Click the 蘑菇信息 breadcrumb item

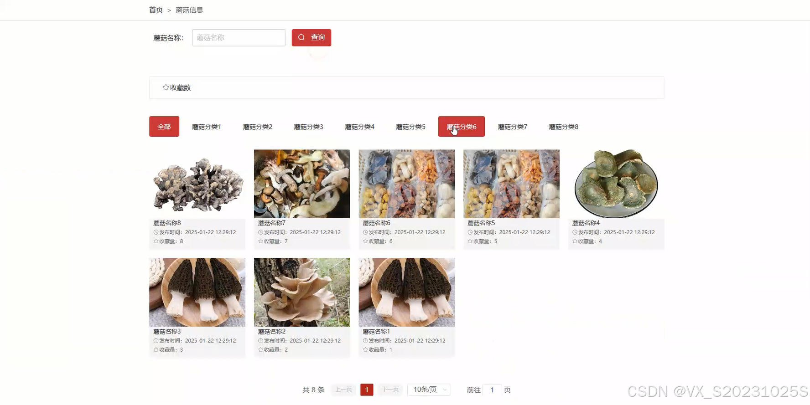(189, 10)
